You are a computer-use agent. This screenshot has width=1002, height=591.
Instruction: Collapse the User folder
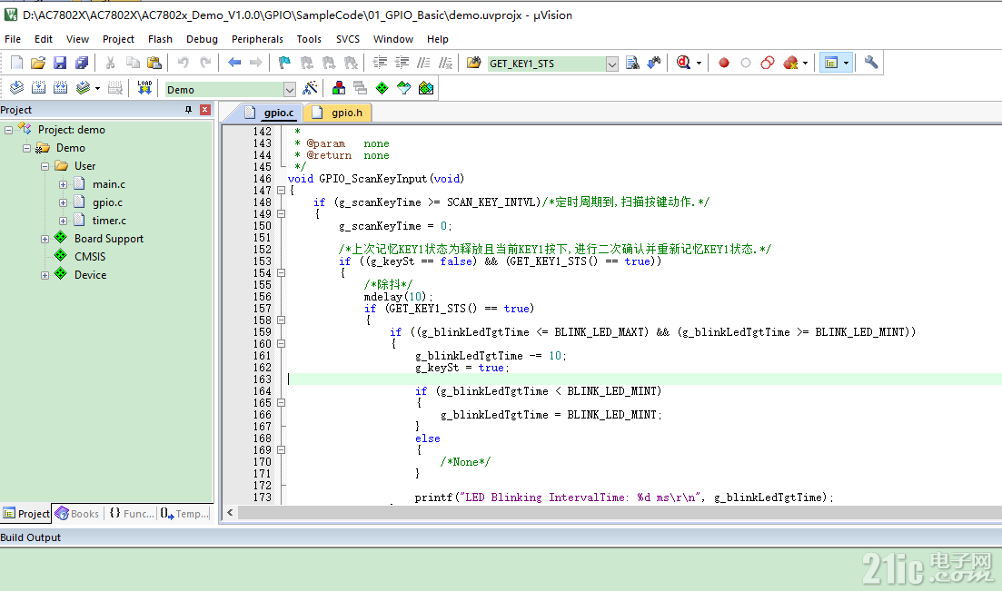coord(45,166)
